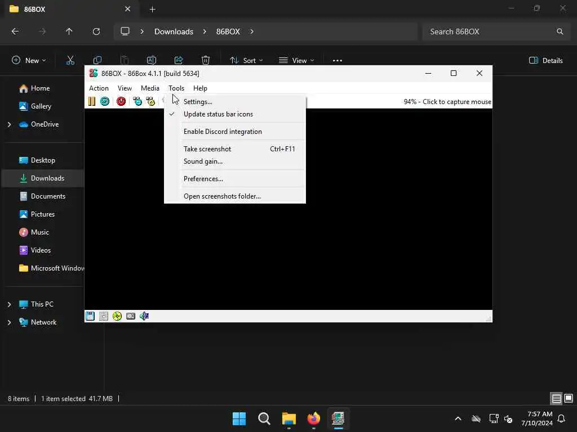Switch to large thumbnails view icon

tap(569, 398)
